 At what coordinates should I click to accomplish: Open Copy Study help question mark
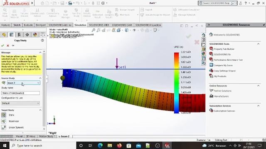42,41
